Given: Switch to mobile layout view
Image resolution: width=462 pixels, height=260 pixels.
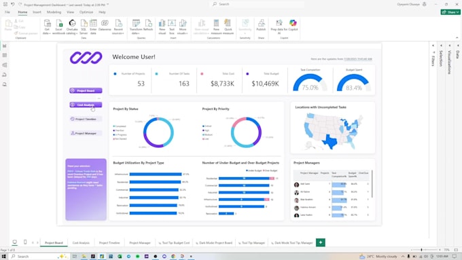Looking at the screenshot, I should point(25,242).
